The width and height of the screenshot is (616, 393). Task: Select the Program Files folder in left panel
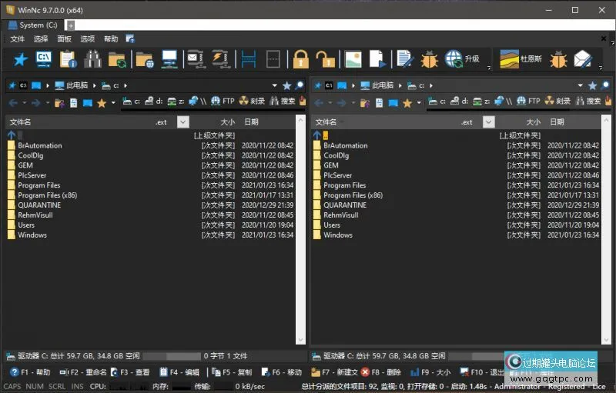click(x=38, y=185)
